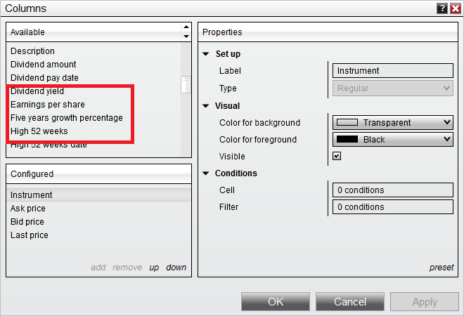This screenshot has width=464, height=316.
Task: Open Color for foreground dropdown
Action: pyautogui.click(x=392, y=140)
